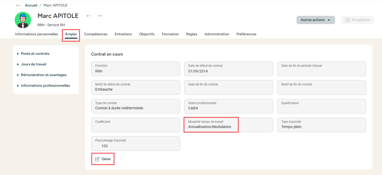Open the Compétences tab
This screenshot has width=382, height=175.
point(96,34)
